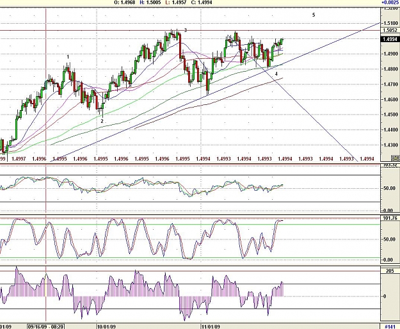The height and width of the screenshot is (329, 400).
Task: Click the 11/01/09 date axis label
Action: tap(211, 326)
